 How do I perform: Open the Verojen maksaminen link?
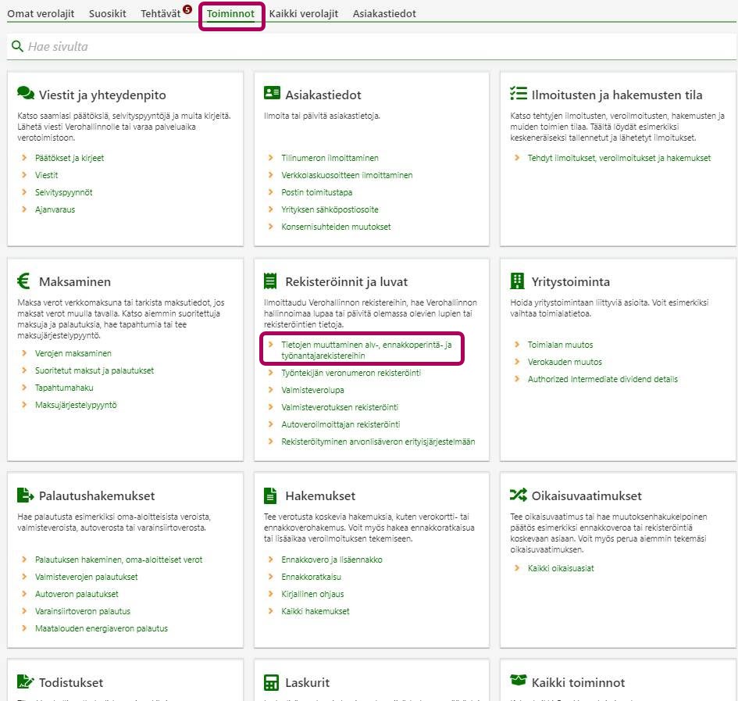(x=73, y=353)
